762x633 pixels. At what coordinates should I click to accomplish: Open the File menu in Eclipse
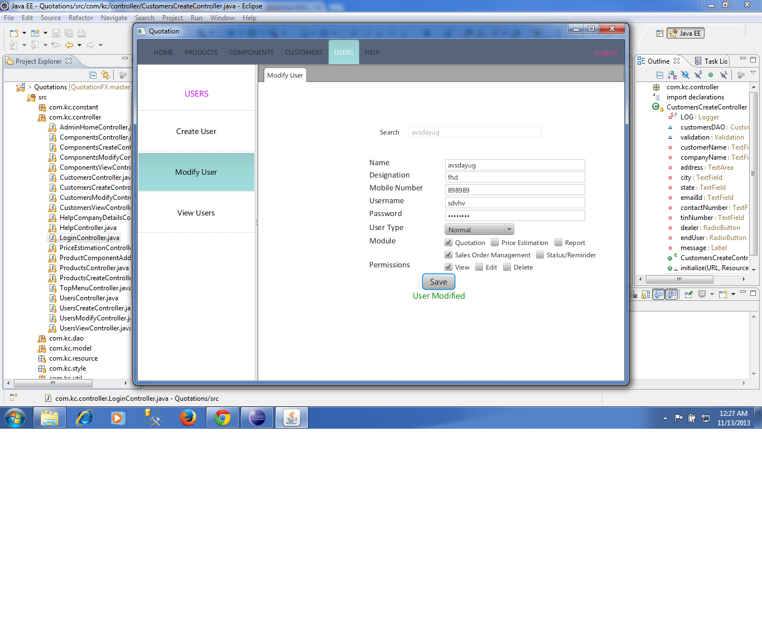(9, 18)
